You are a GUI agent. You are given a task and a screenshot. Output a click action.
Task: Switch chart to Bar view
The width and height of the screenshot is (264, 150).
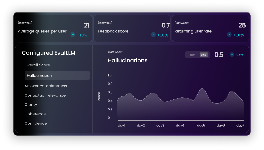192,55
